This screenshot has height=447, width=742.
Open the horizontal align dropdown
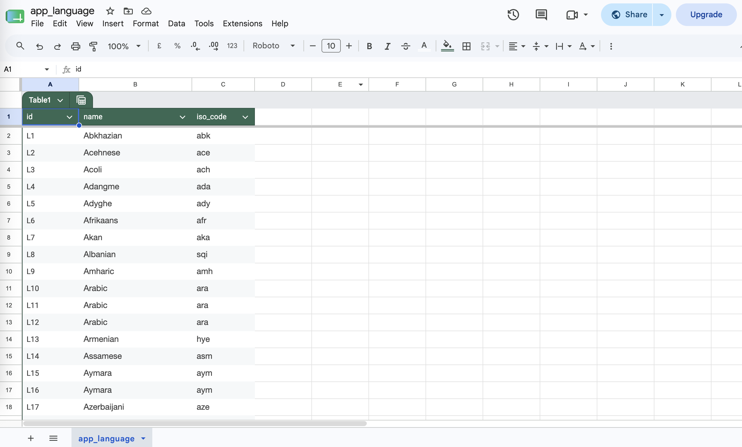[x=517, y=46]
